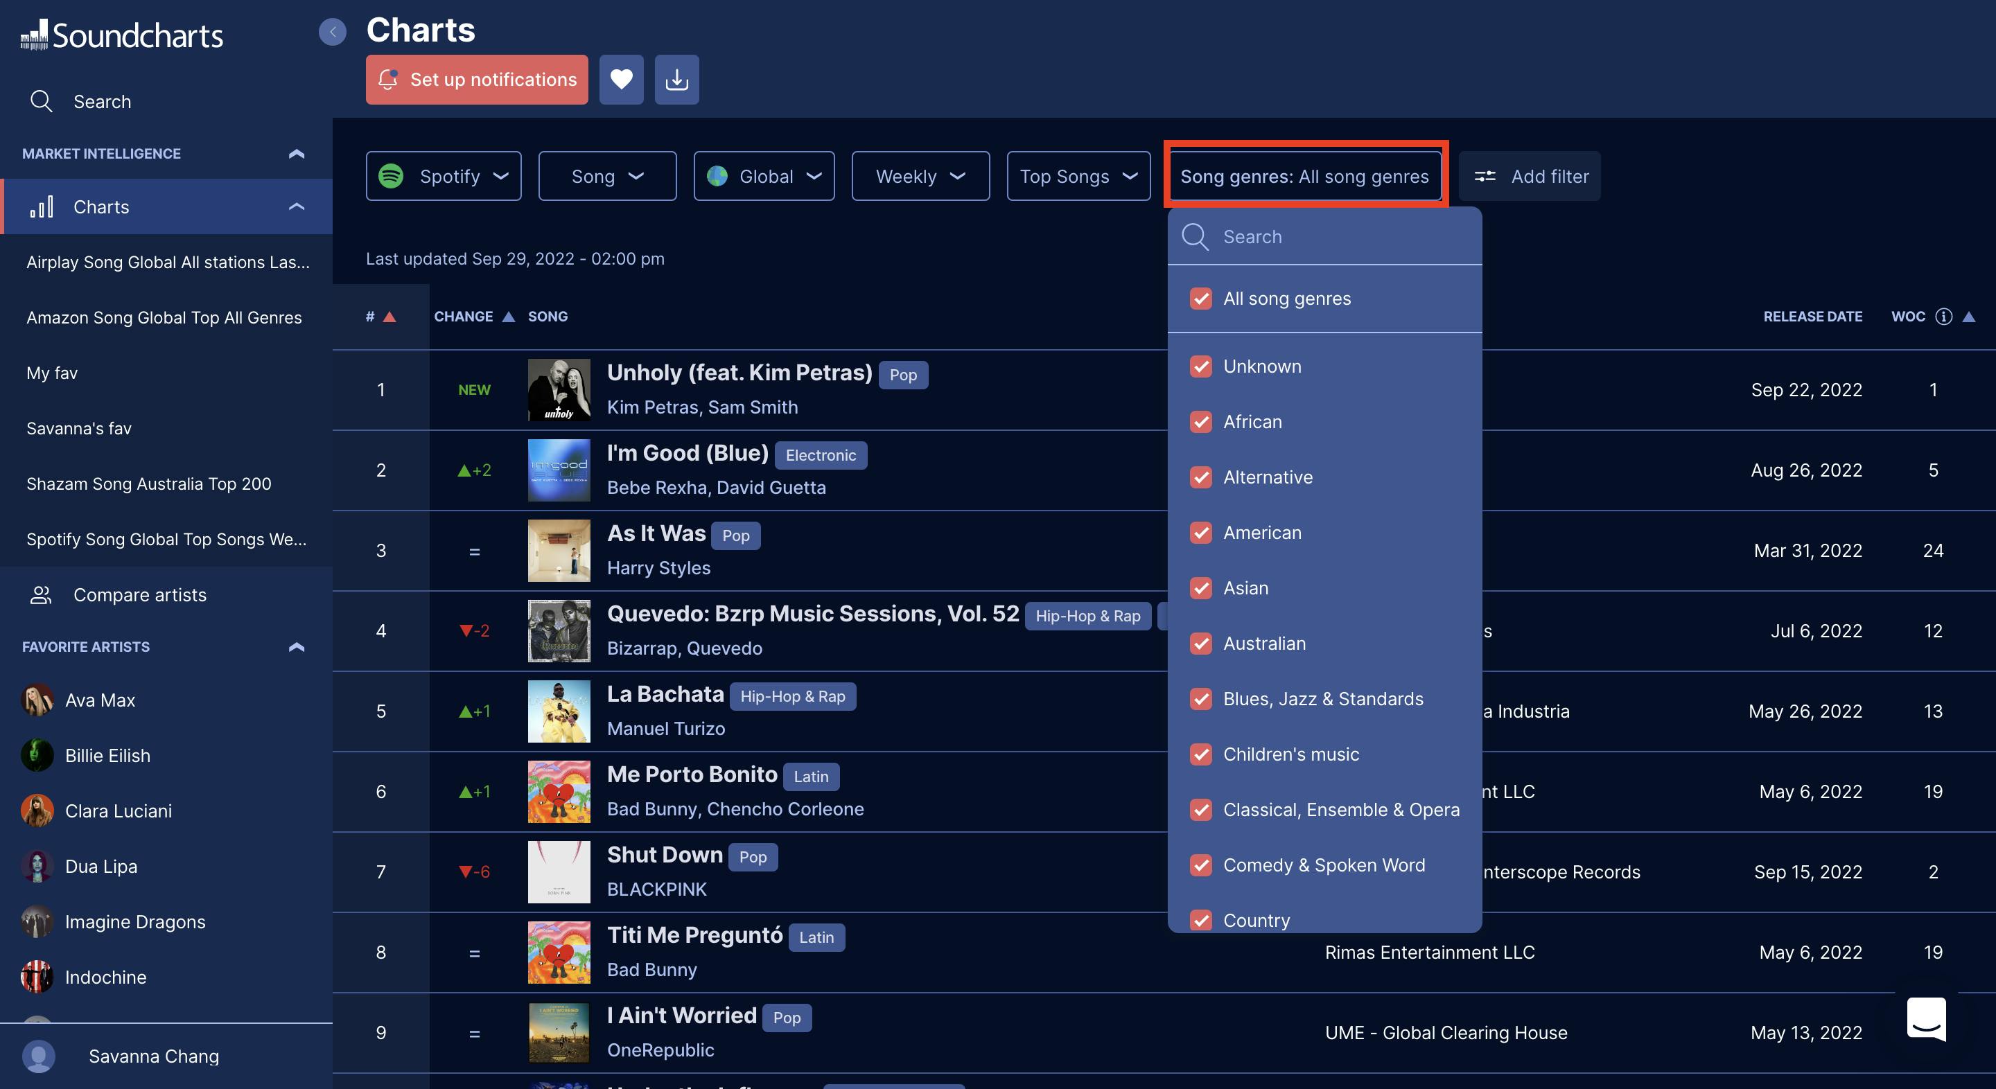Uncheck the African genre checkbox
The width and height of the screenshot is (1996, 1089).
1200,421
